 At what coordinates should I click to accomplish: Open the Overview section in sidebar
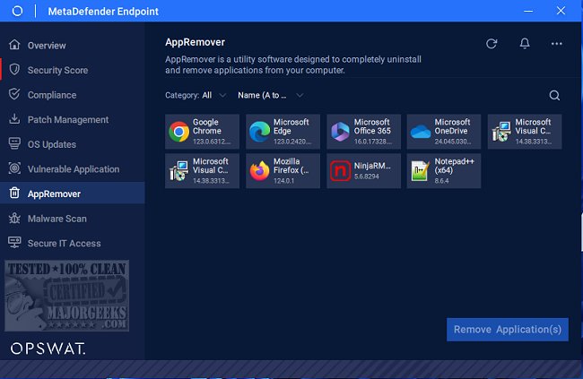(47, 45)
